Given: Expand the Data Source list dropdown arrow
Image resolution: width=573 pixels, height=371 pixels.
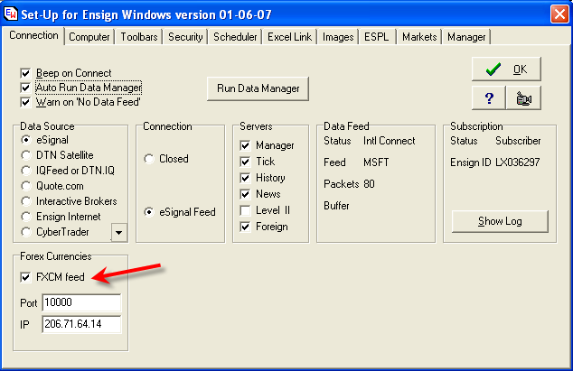Looking at the screenshot, I should [119, 233].
